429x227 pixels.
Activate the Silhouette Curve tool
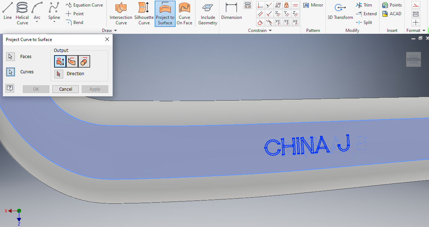point(143,14)
